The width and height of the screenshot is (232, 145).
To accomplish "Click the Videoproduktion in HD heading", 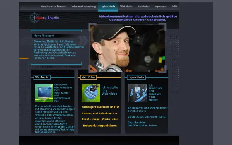I will 100,107.
